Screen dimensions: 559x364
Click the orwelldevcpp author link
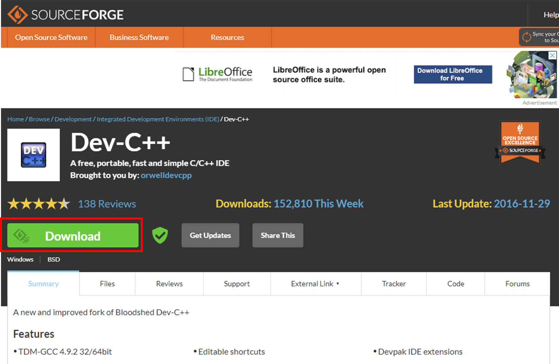click(x=166, y=175)
